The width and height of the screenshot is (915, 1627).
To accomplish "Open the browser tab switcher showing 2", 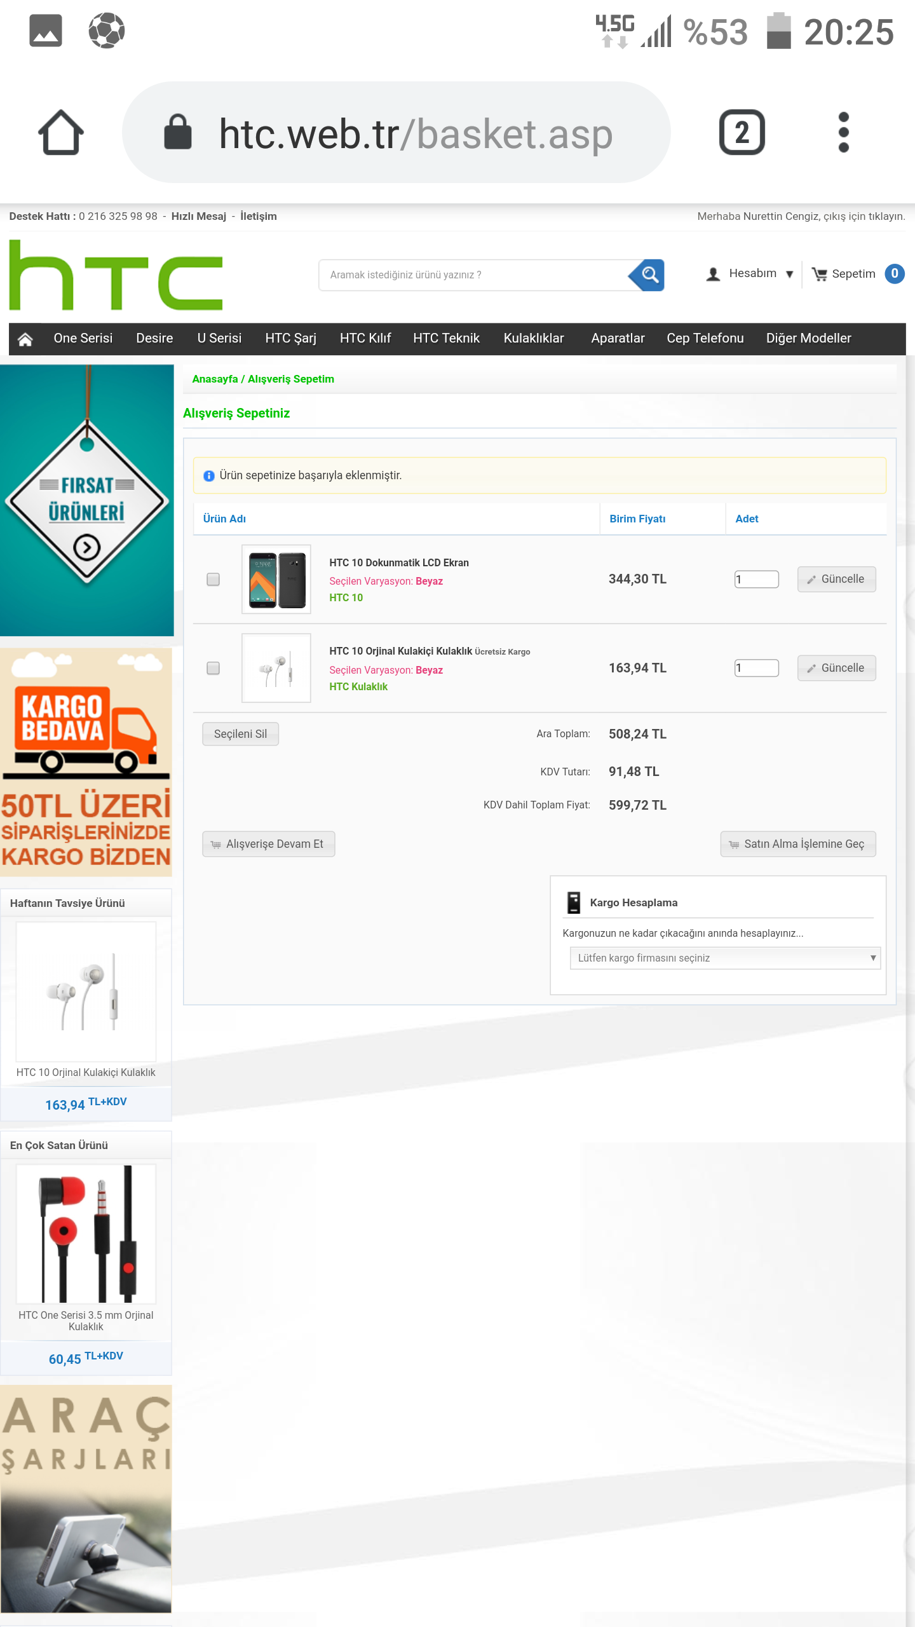I will pos(742,132).
